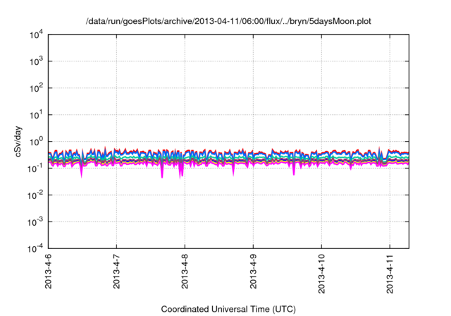Screen dimensions: 451x316
Task: Click the 2013-4-8 date label
Action: (x=185, y=271)
